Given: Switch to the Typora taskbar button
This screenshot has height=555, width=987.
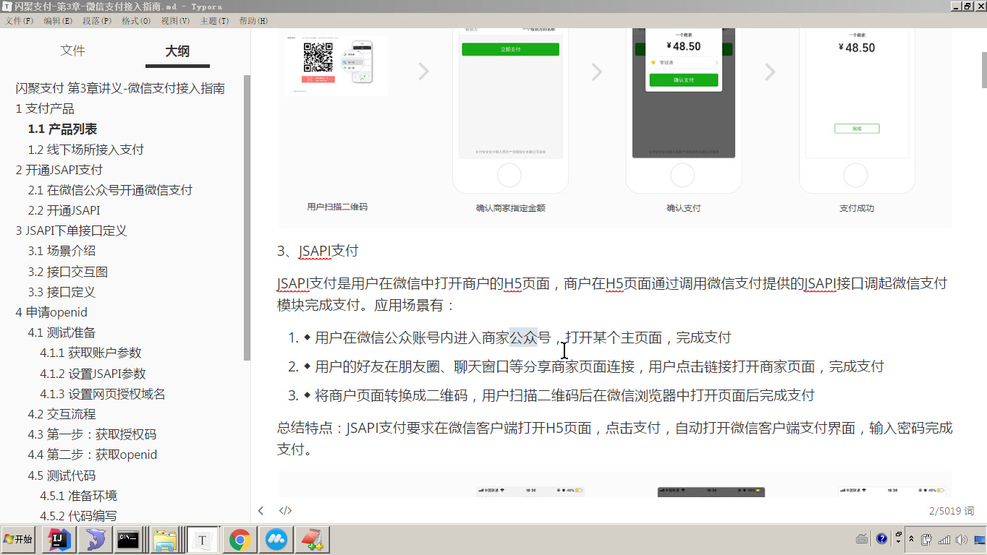Looking at the screenshot, I should point(203,540).
